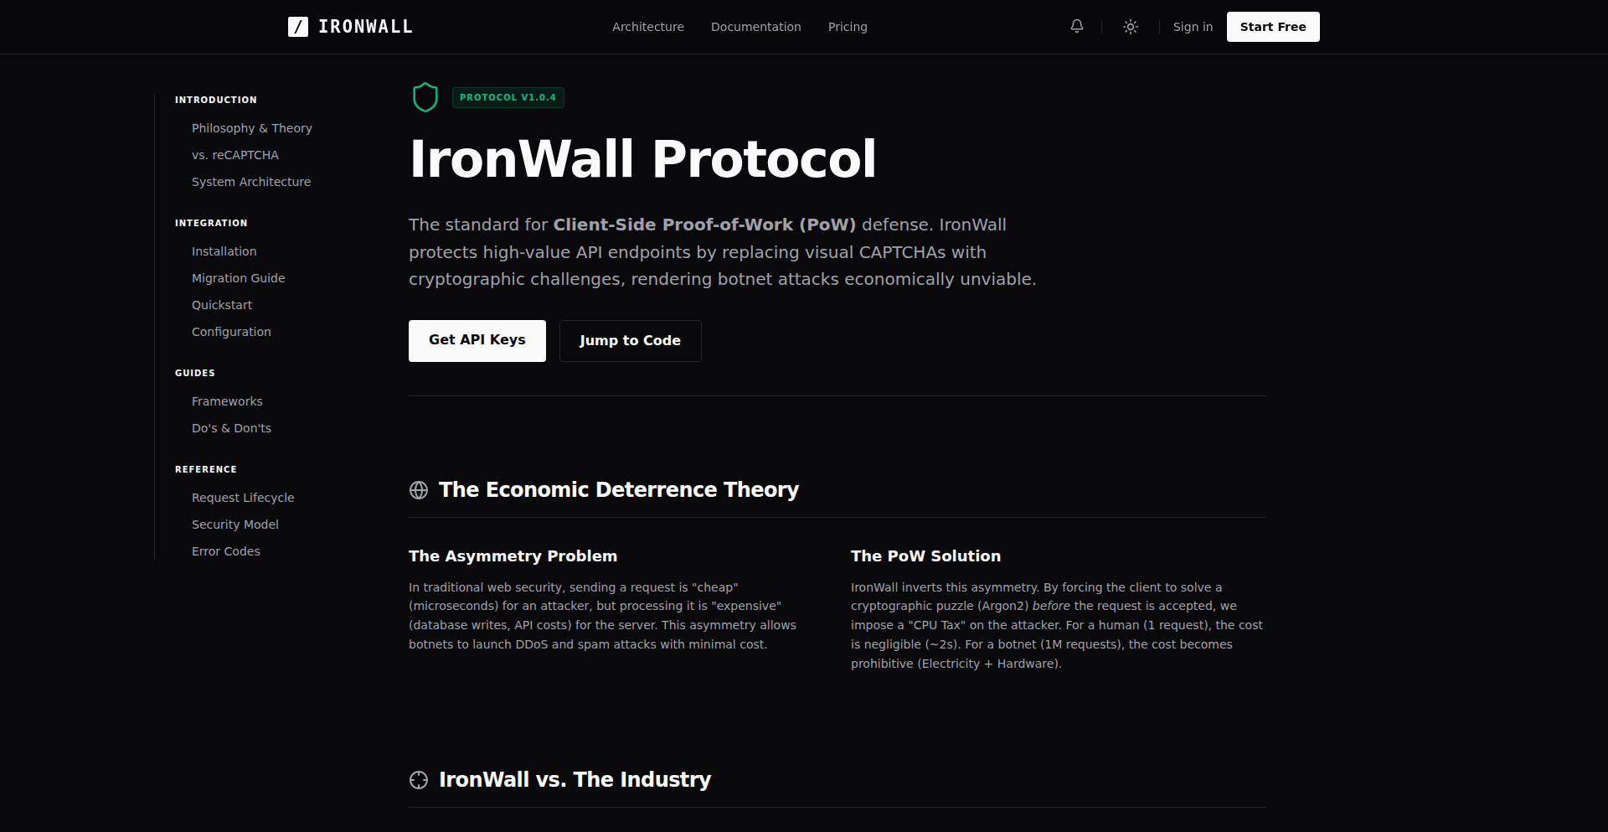
Task: Click Jump to Code
Action: point(630,340)
